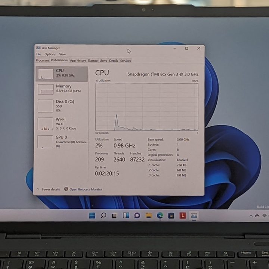Open the Widgets panel icon
This screenshot has height=269, width=269.
(126, 215)
